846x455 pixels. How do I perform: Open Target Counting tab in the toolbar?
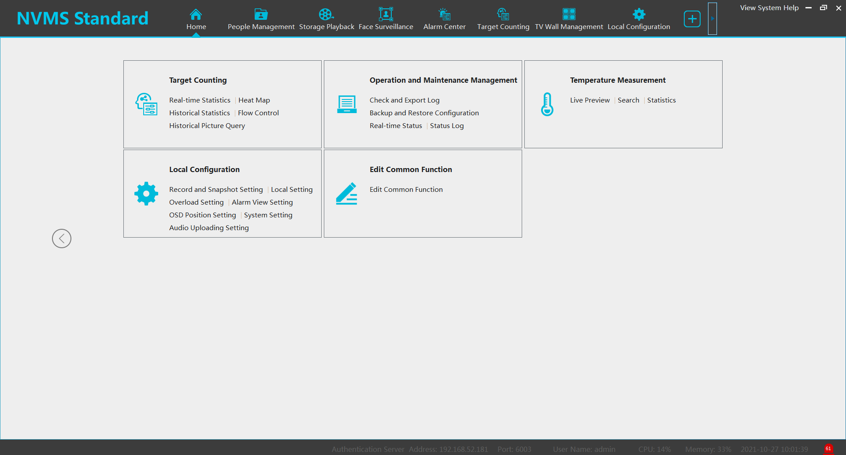tap(503, 20)
